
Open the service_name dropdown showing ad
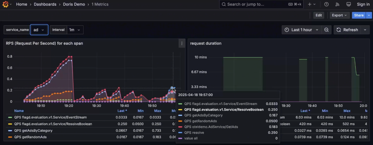click(x=39, y=30)
